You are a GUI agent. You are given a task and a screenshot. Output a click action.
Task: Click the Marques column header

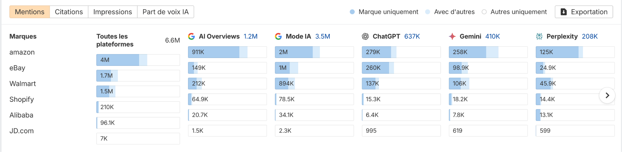pyautogui.click(x=23, y=36)
